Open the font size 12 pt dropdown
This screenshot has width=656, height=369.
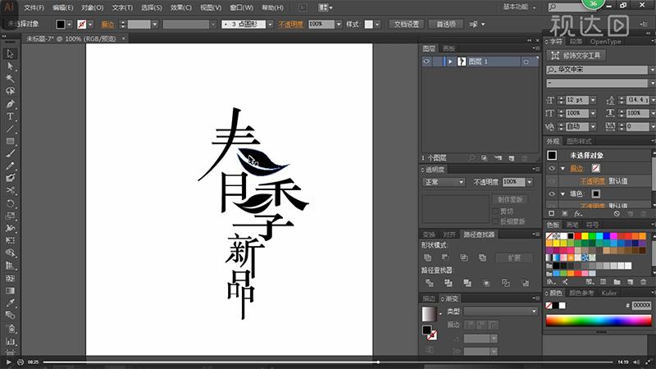(593, 100)
